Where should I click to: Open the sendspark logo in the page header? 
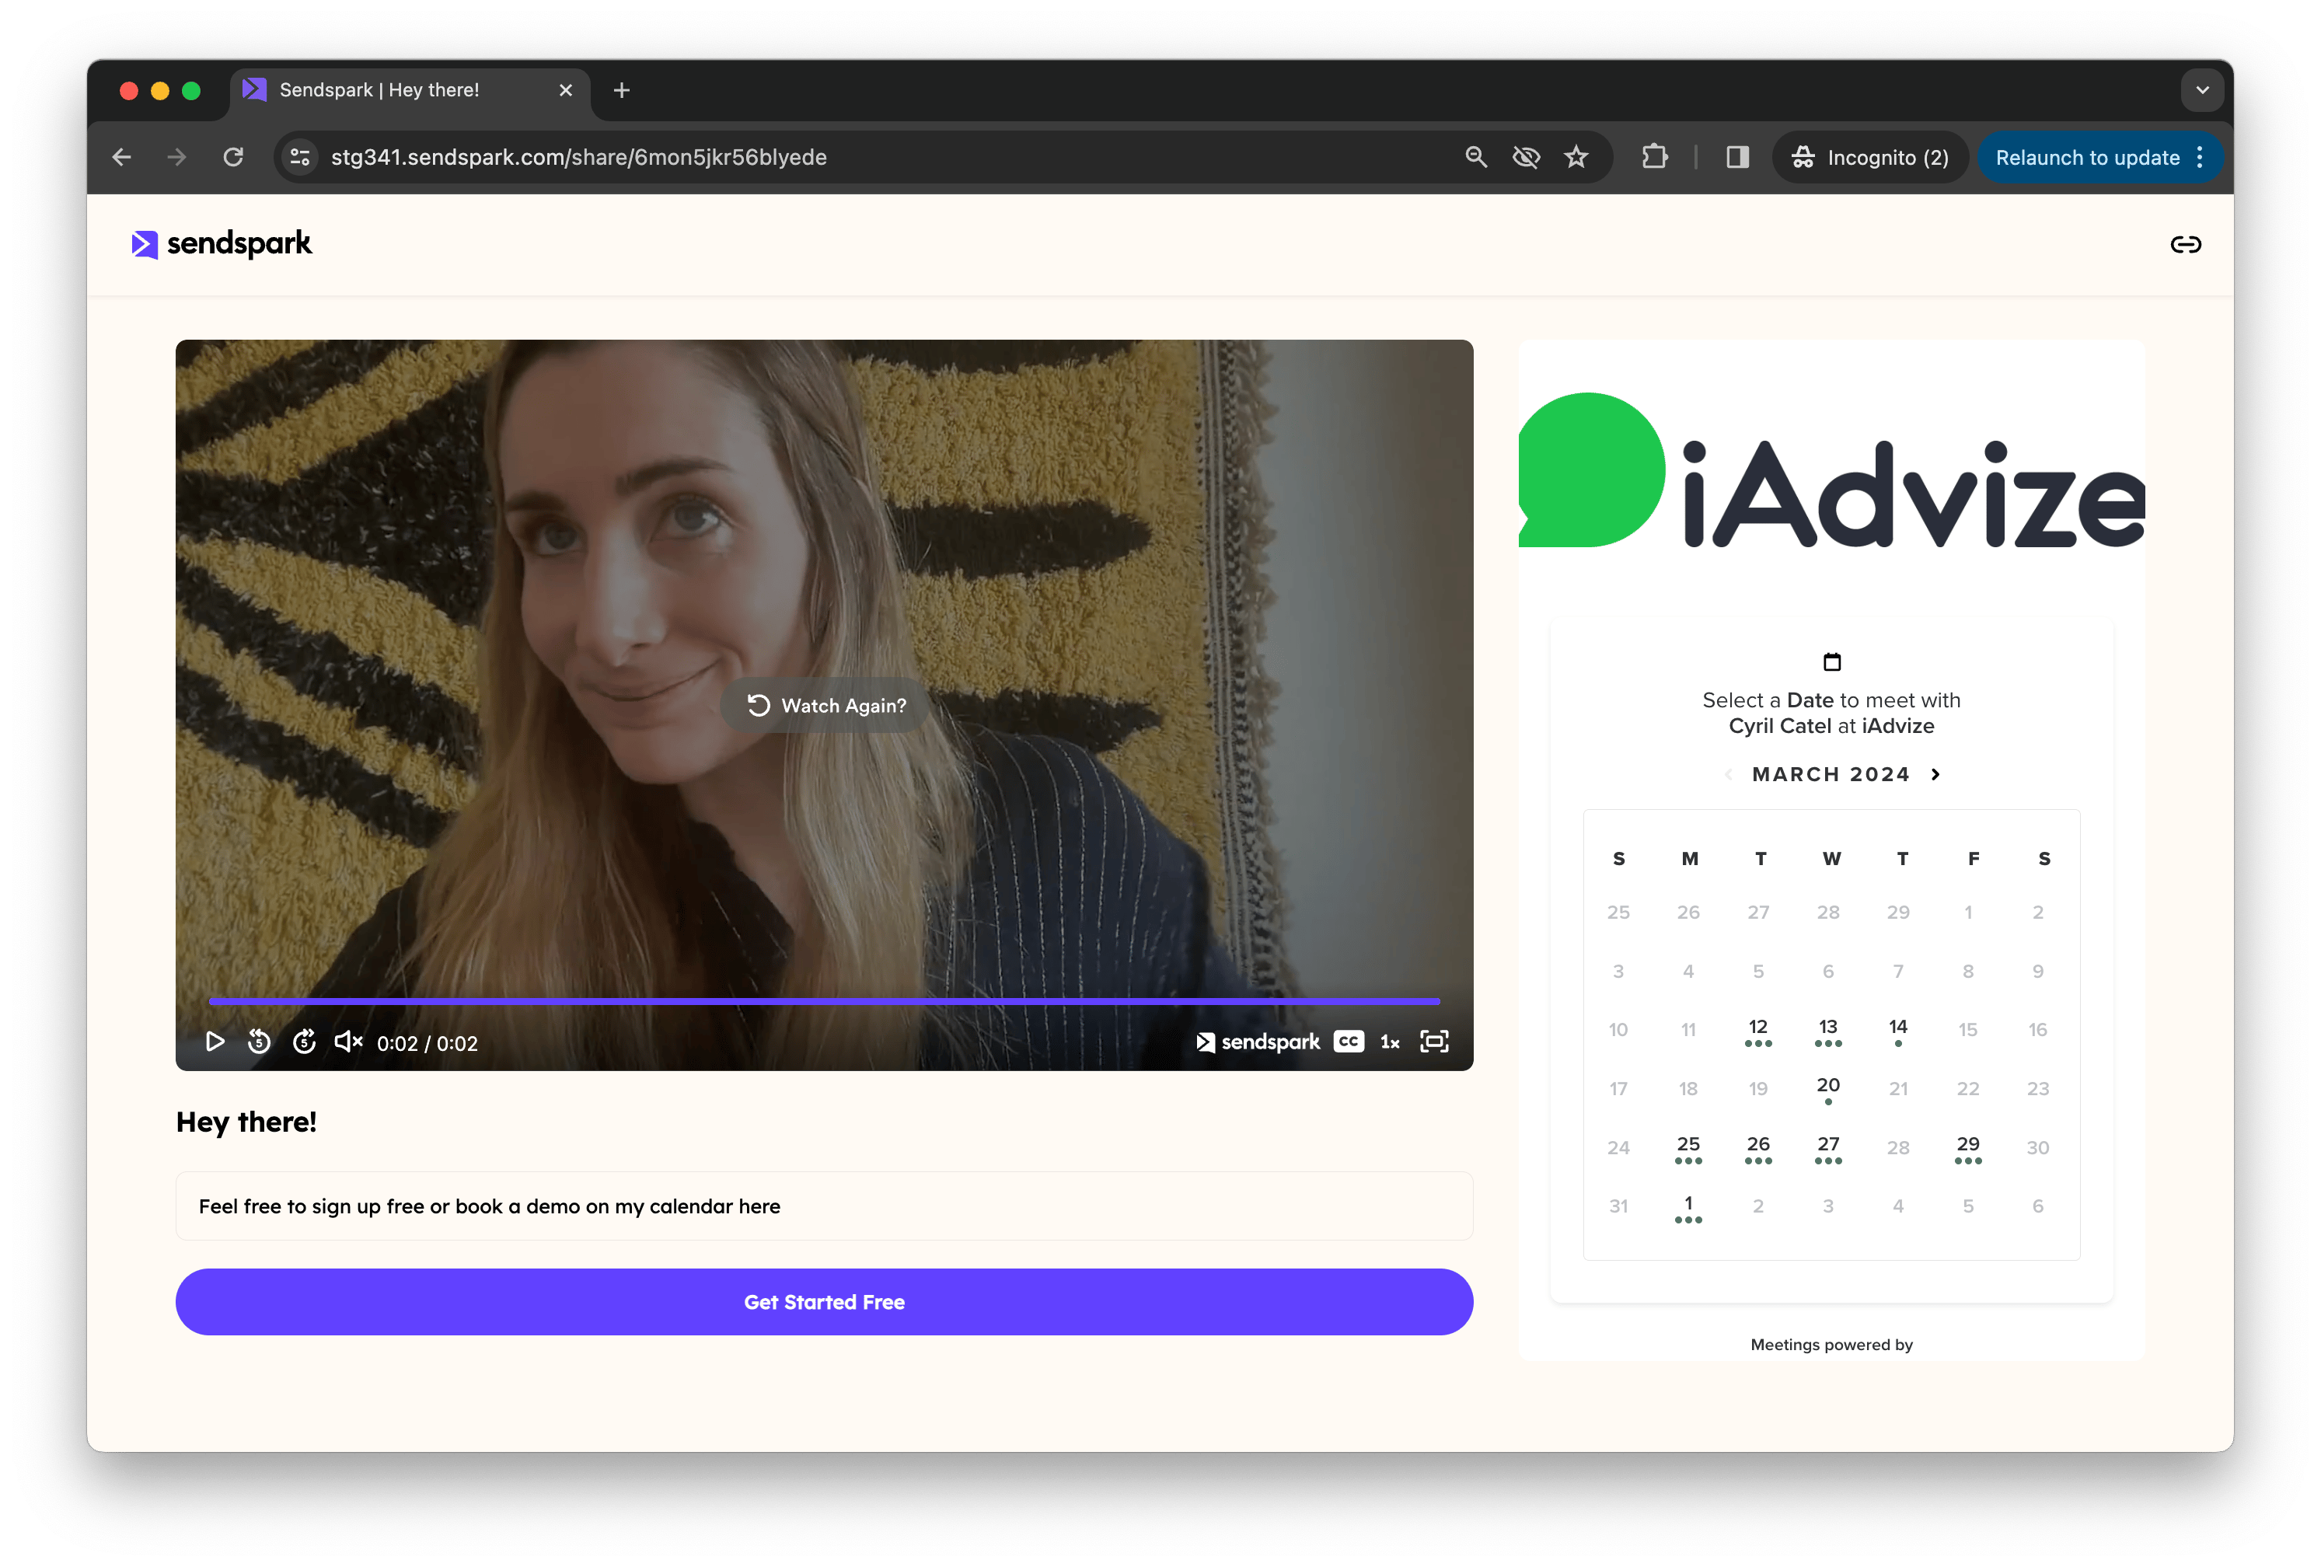(x=222, y=244)
